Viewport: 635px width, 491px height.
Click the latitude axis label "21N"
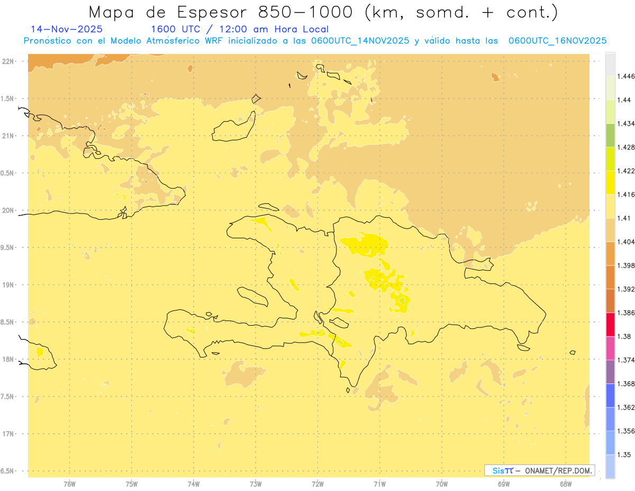coord(8,136)
